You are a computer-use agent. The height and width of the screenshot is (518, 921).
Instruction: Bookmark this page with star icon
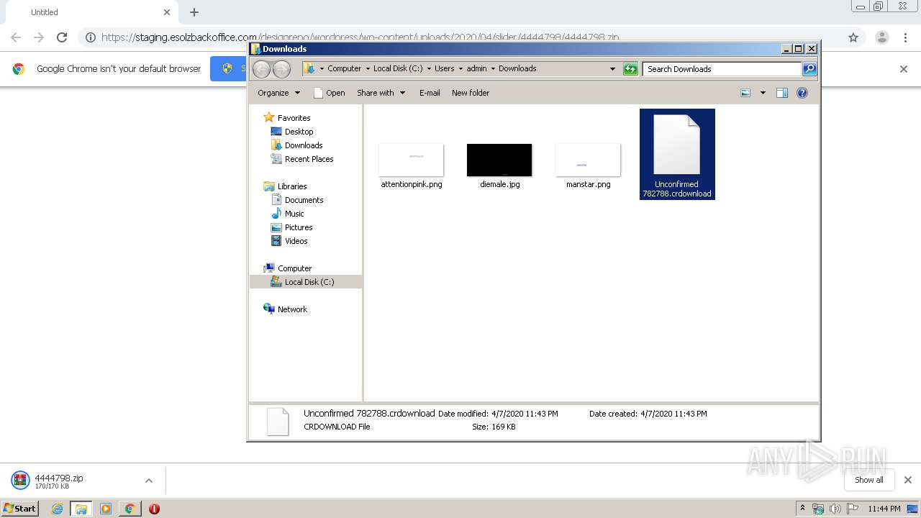[853, 37]
